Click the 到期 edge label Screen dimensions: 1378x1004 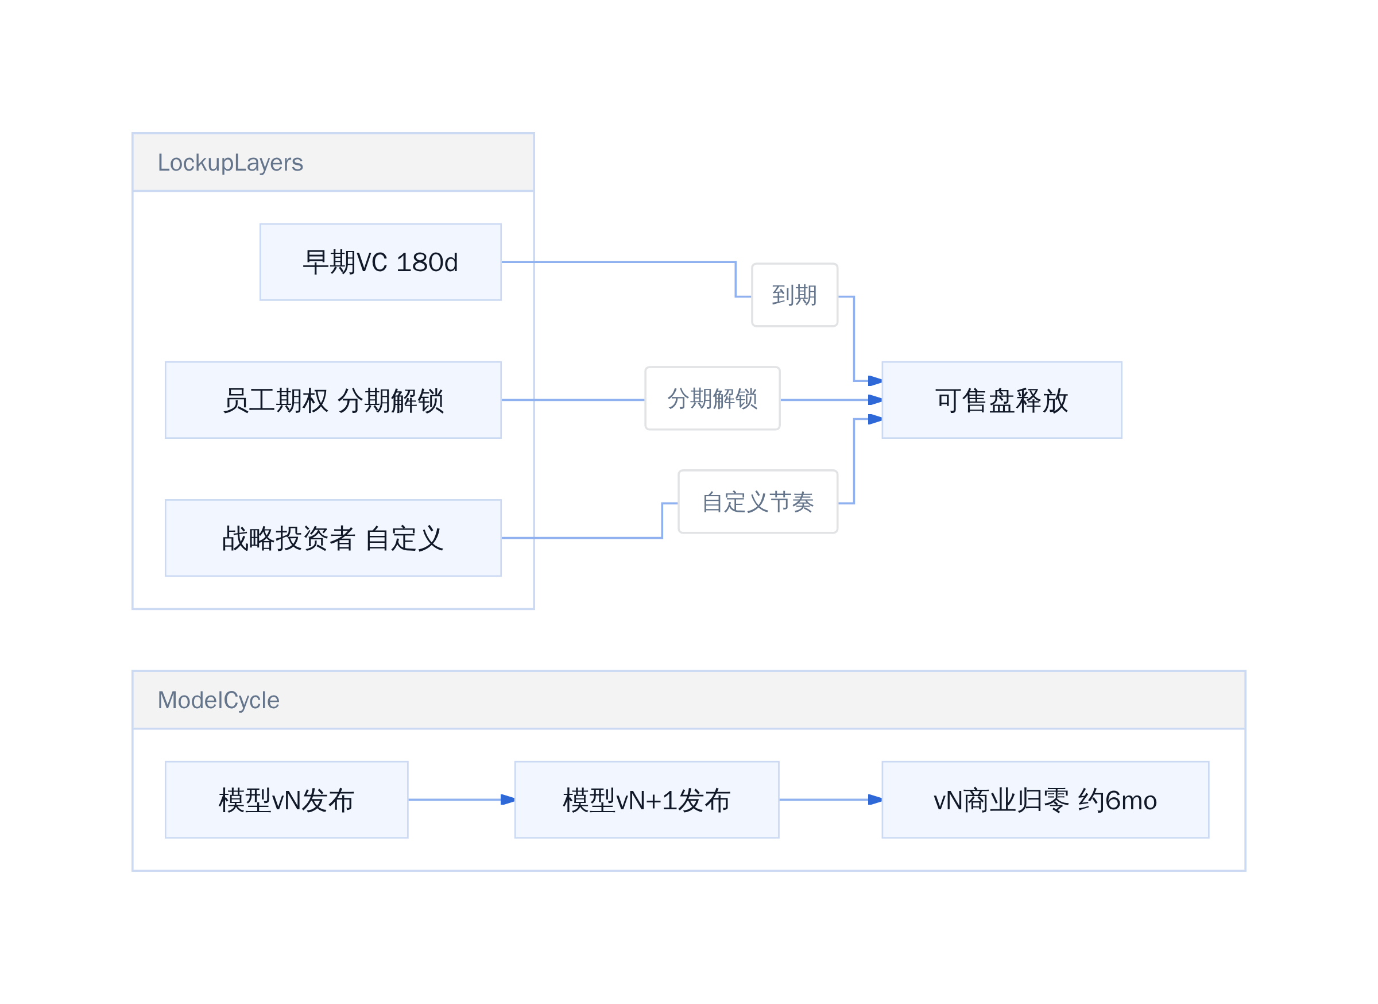(x=795, y=295)
